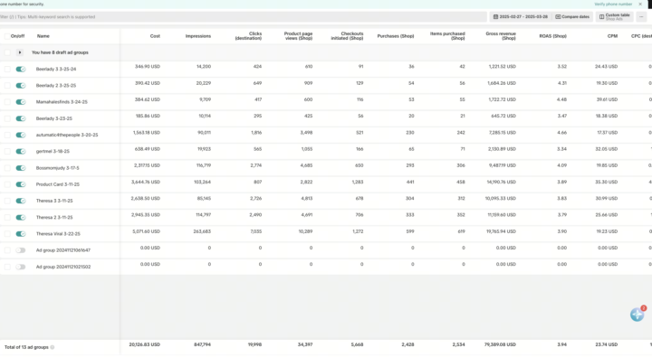Sort by the Cost column header
Image resolution: width=652 pixels, height=357 pixels.
[x=155, y=36]
